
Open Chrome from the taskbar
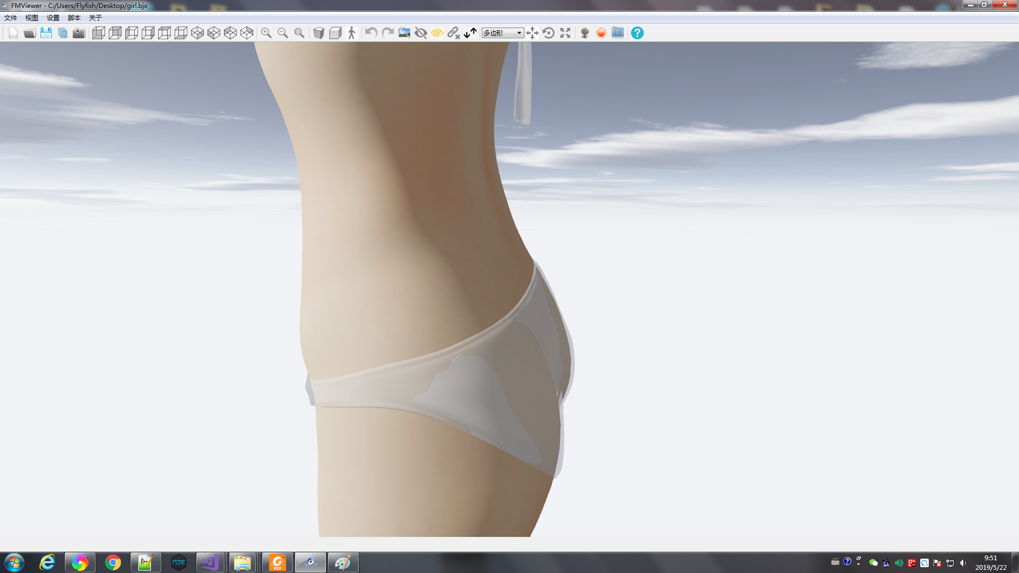[x=113, y=562]
